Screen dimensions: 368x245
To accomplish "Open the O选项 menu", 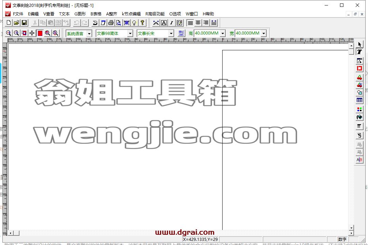I will pyautogui.click(x=175, y=14).
